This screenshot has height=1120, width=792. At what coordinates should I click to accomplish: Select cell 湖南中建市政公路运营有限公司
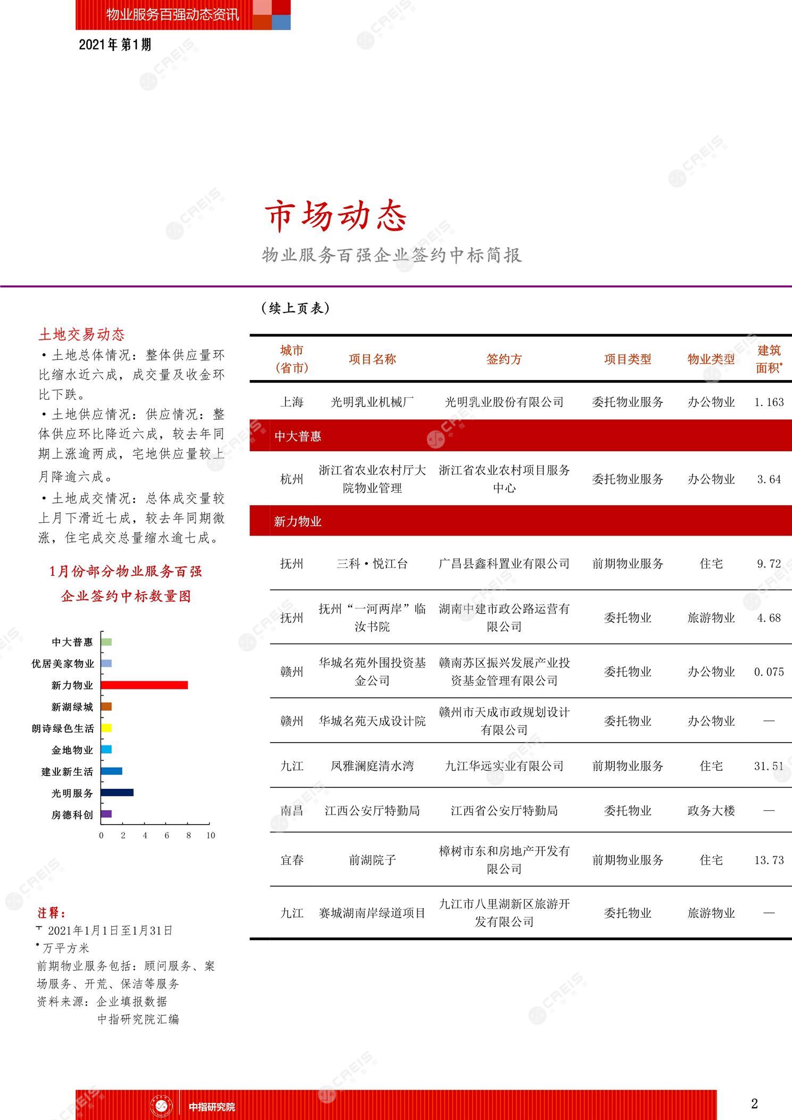click(504, 617)
